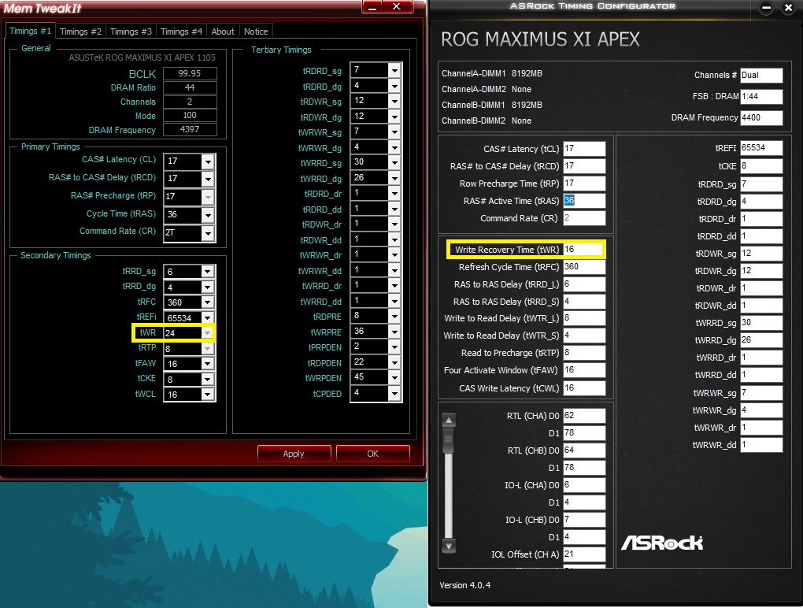Screen dimensions: 803x608
Task: Close the Mem TweakIt window
Action: (x=396, y=6)
